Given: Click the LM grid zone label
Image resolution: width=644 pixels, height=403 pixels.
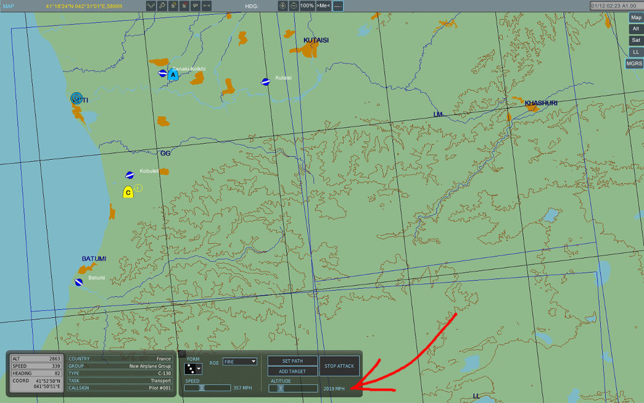Looking at the screenshot, I should [x=438, y=114].
